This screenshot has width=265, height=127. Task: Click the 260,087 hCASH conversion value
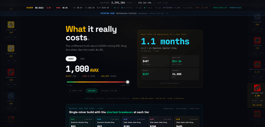(x=108, y=76)
